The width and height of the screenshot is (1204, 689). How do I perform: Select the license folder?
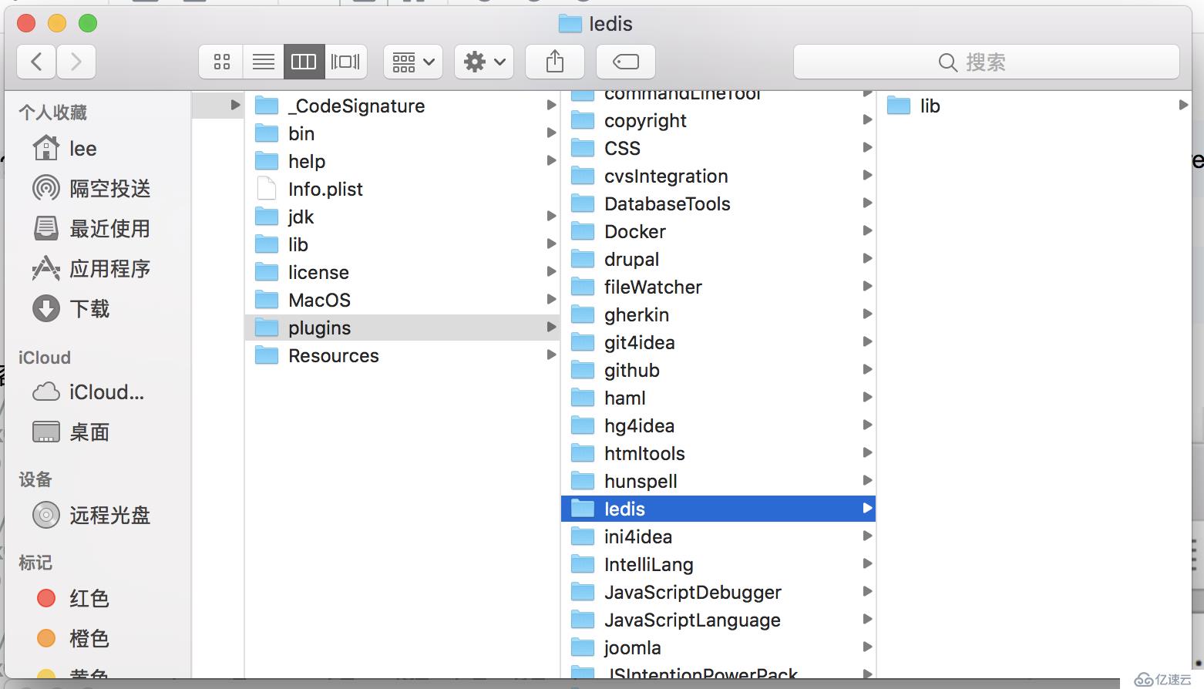pyautogui.click(x=402, y=272)
